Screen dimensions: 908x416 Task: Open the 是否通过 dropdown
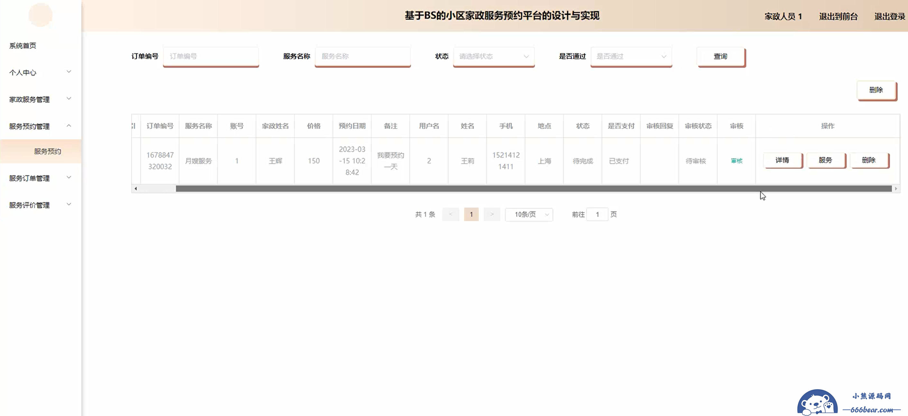[631, 56]
